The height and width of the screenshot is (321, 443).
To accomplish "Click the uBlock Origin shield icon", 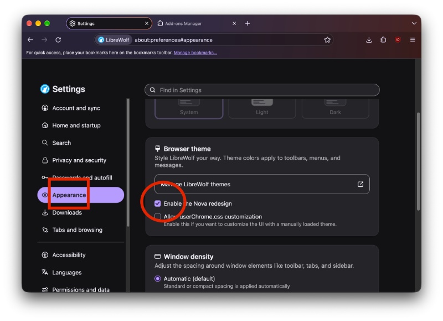I will [398, 40].
